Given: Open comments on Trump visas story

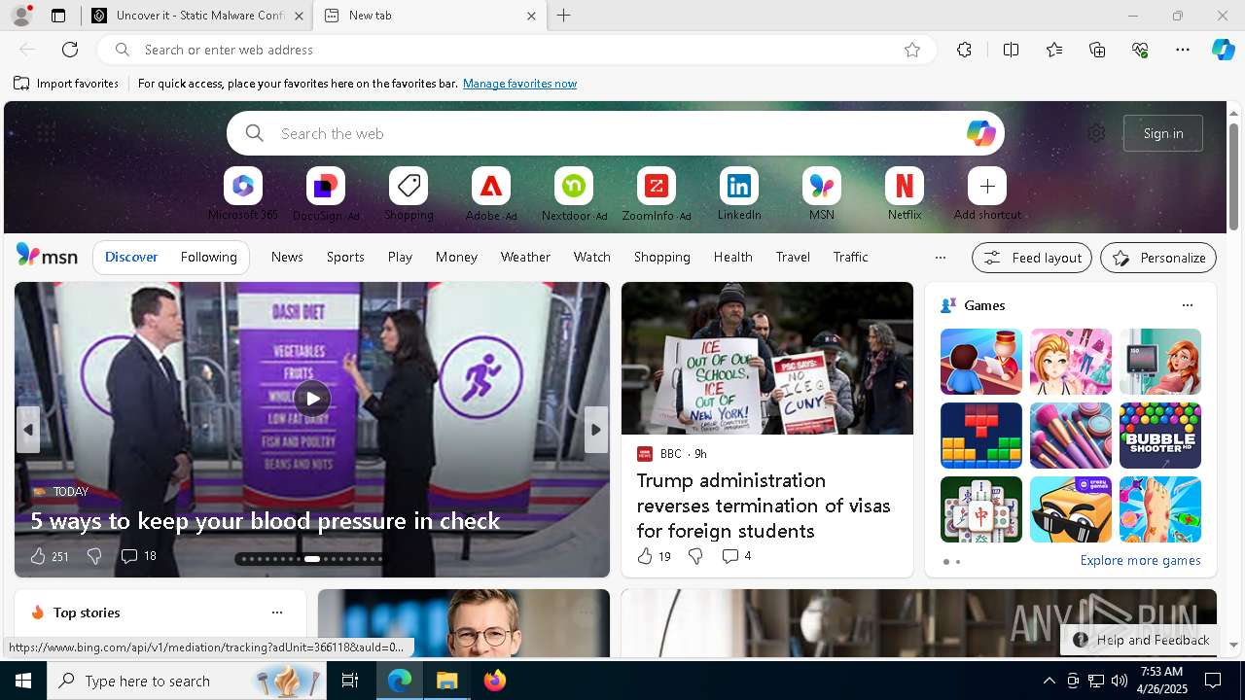Looking at the screenshot, I should click(x=736, y=556).
